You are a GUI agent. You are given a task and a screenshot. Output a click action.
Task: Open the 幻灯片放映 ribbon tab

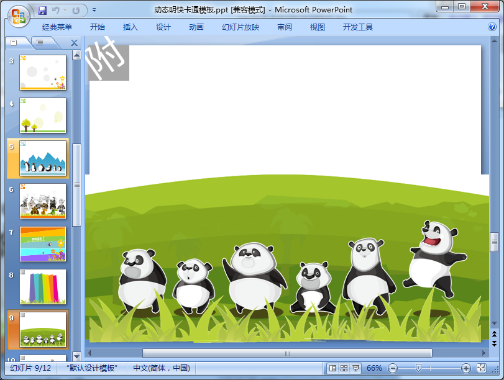coord(241,27)
